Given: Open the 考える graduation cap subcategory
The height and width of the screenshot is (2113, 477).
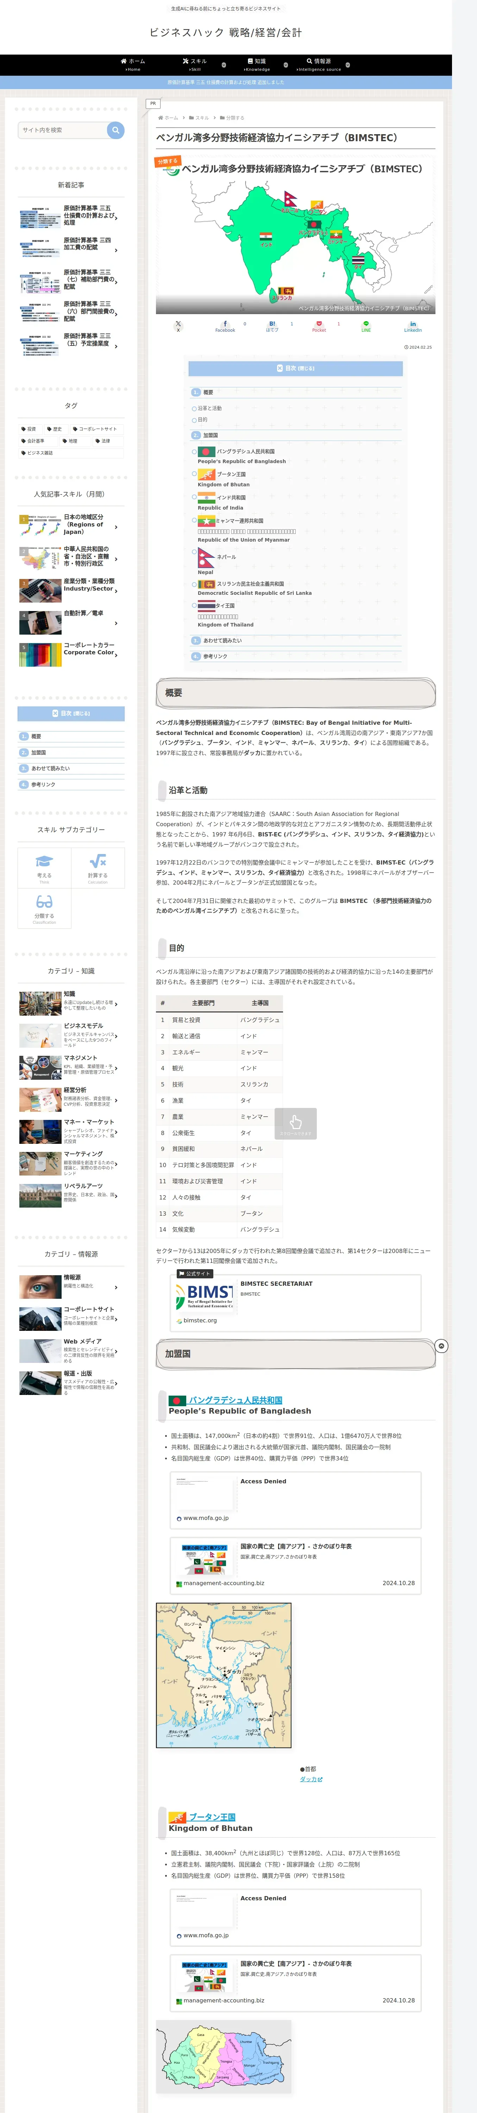Looking at the screenshot, I should [44, 868].
